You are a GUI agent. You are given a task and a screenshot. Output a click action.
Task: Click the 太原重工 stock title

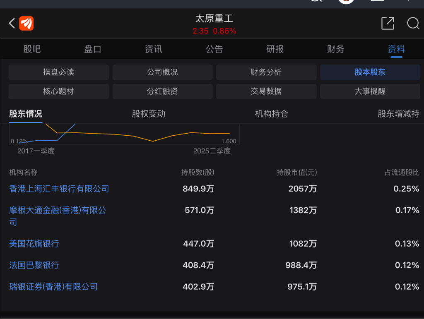pyautogui.click(x=214, y=18)
